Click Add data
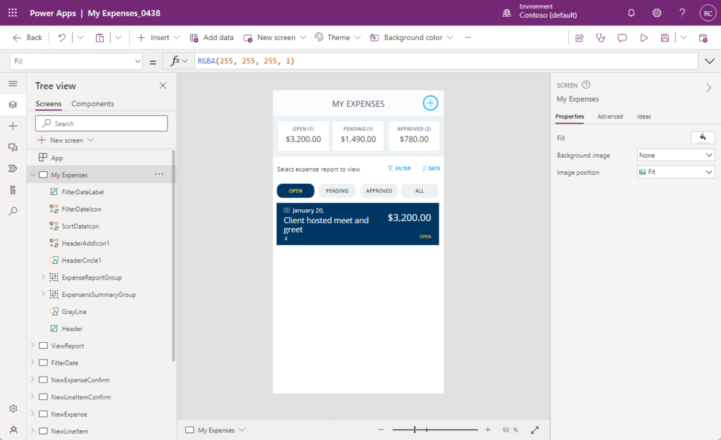Viewport: 721px width, 440px height. click(x=211, y=38)
